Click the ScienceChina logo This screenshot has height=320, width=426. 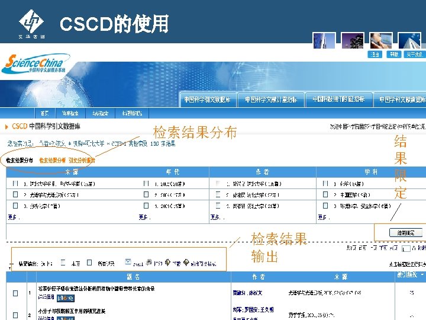35,63
